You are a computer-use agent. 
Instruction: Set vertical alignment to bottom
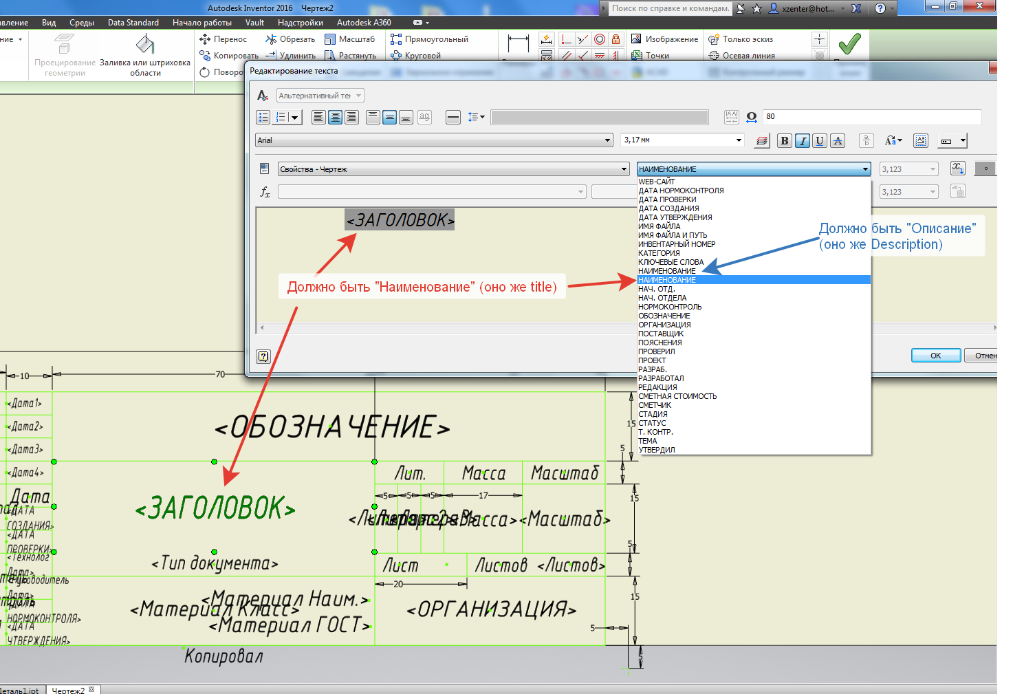(406, 117)
